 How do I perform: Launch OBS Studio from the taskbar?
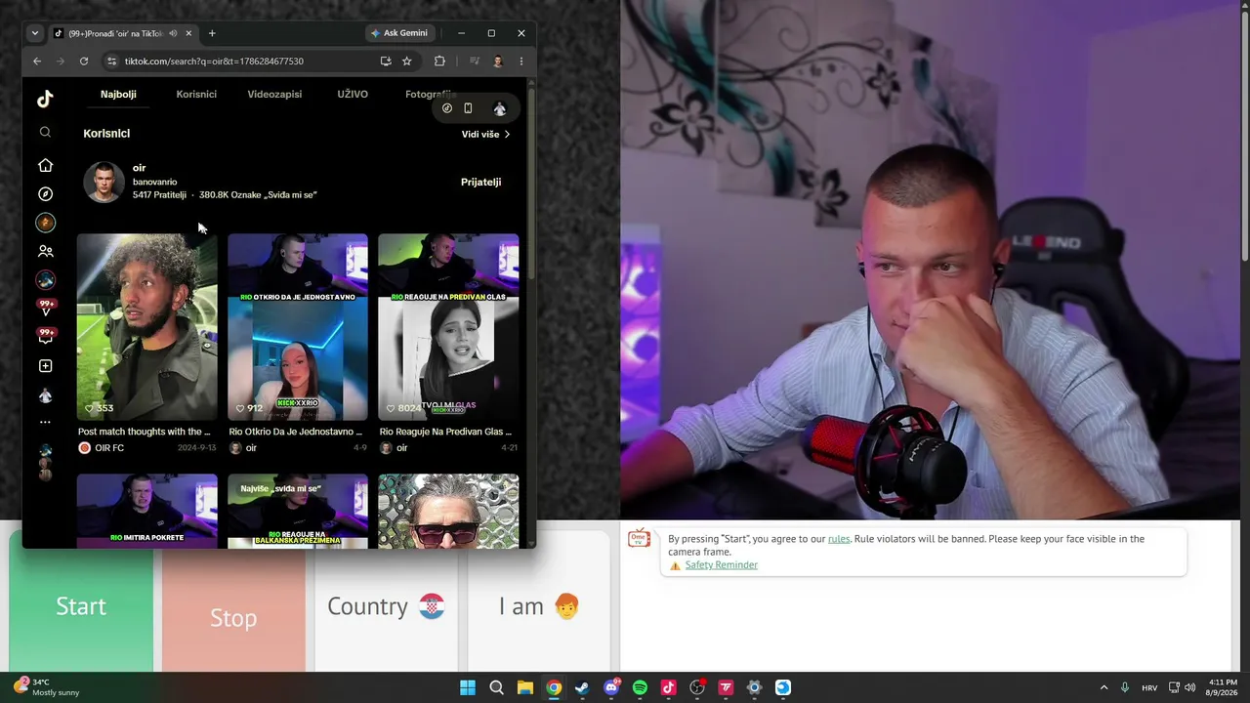pyautogui.click(x=697, y=687)
